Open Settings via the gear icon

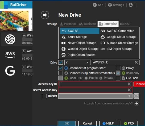110,5
